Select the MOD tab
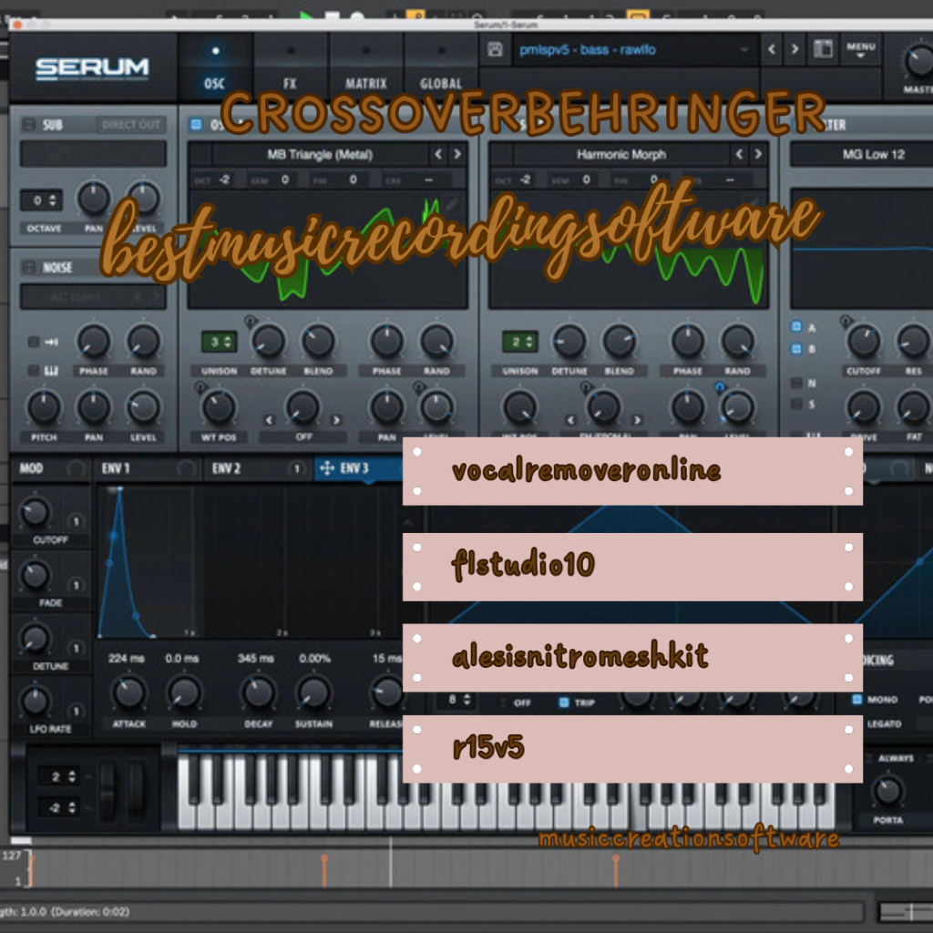Screen dimensions: 933x933 [x=50, y=469]
